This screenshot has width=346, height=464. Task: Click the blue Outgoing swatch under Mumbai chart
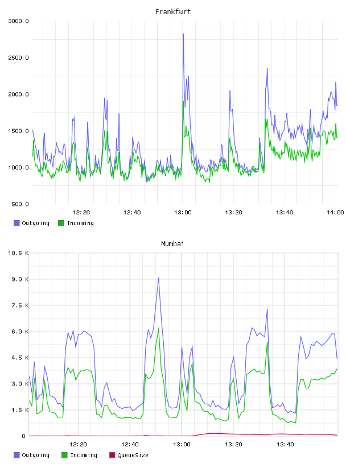click(x=17, y=455)
